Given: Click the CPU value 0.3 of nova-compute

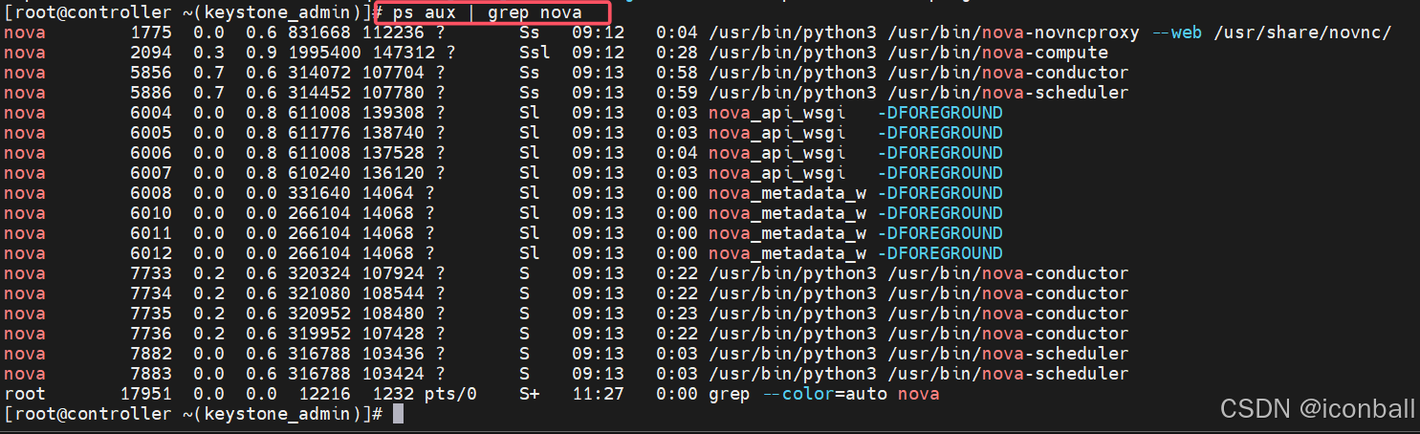Looking at the screenshot, I should click(209, 53).
